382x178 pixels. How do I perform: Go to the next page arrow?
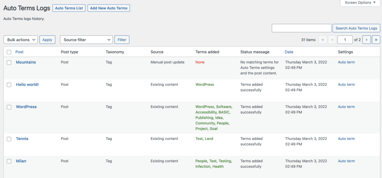[x=367, y=39]
